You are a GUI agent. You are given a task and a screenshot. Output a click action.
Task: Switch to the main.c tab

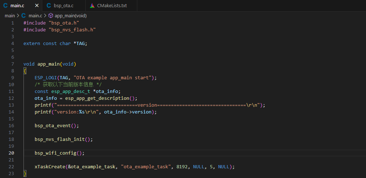(x=21, y=5)
